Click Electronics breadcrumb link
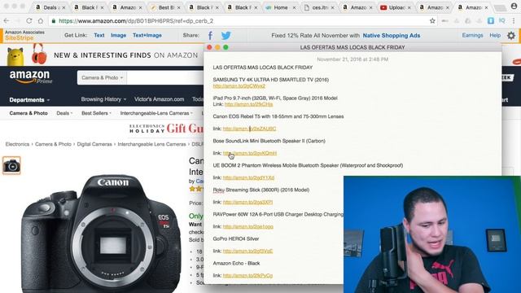 17,144
